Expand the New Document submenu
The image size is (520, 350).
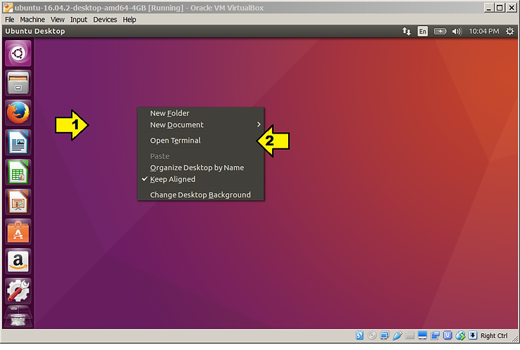click(201, 125)
